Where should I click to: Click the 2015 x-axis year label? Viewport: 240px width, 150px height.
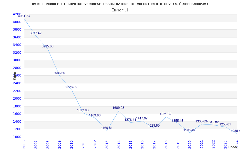[x=130, y=145]
